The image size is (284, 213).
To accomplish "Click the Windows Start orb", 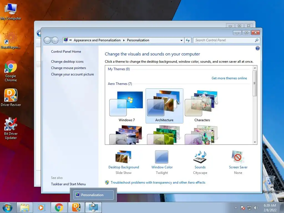I will (x=7, y=207).
